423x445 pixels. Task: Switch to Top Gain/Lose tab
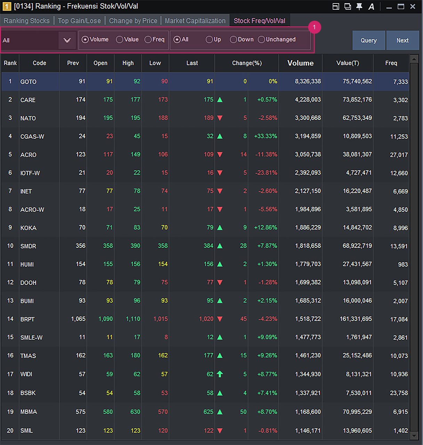coord(79,21)
